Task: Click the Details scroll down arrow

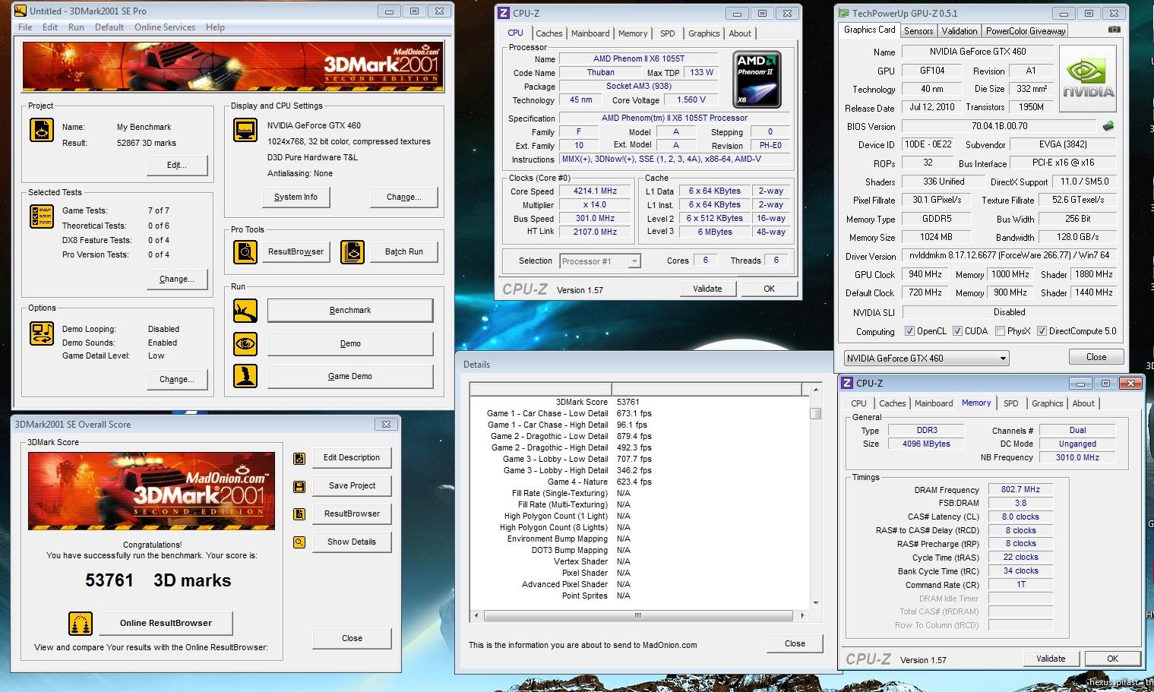Action: 816,603
